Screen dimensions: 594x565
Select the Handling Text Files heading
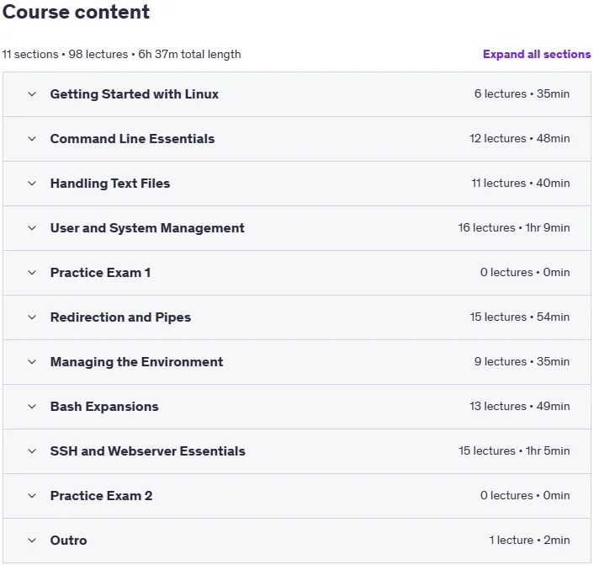tap(110, 184)
